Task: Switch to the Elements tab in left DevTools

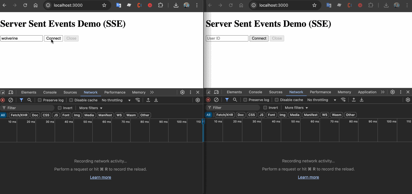Action: 29,92
